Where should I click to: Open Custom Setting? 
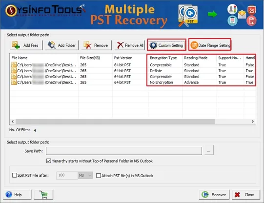(x=166, y=45)
